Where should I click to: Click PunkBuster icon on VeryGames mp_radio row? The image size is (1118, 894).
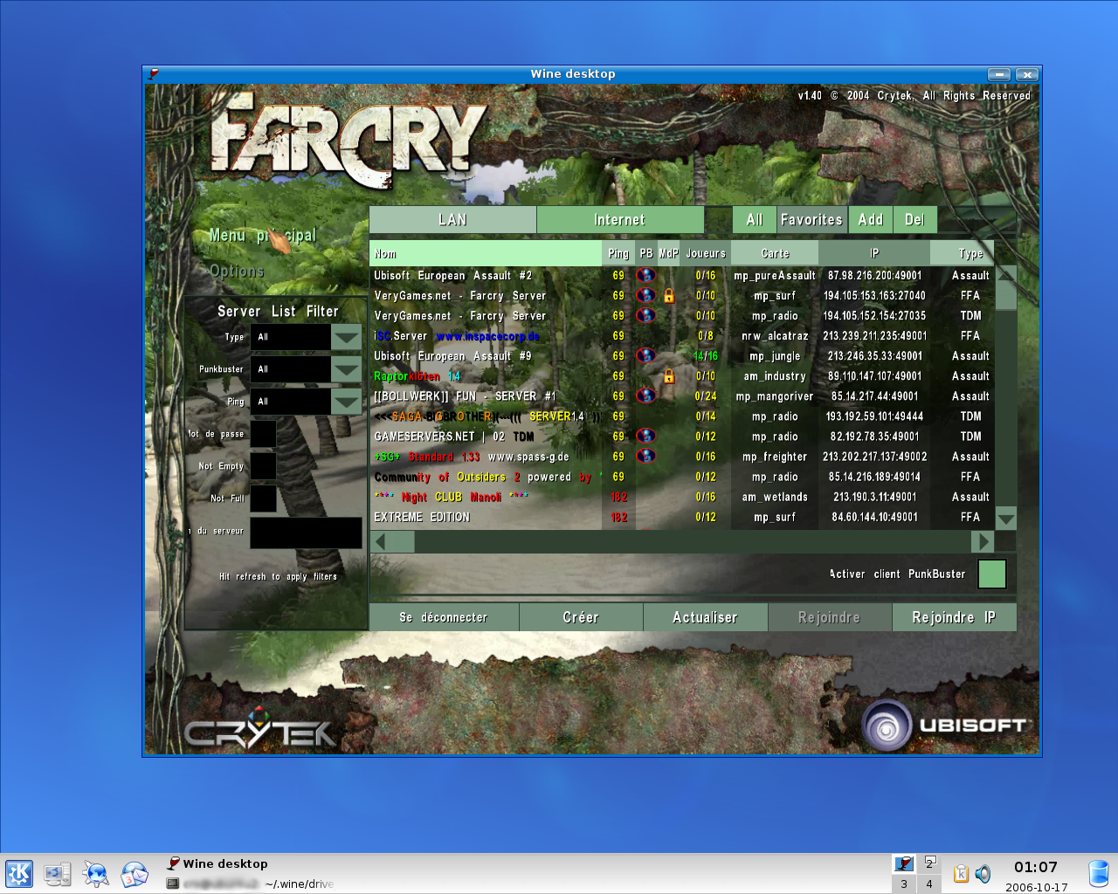tap(646, 315)
